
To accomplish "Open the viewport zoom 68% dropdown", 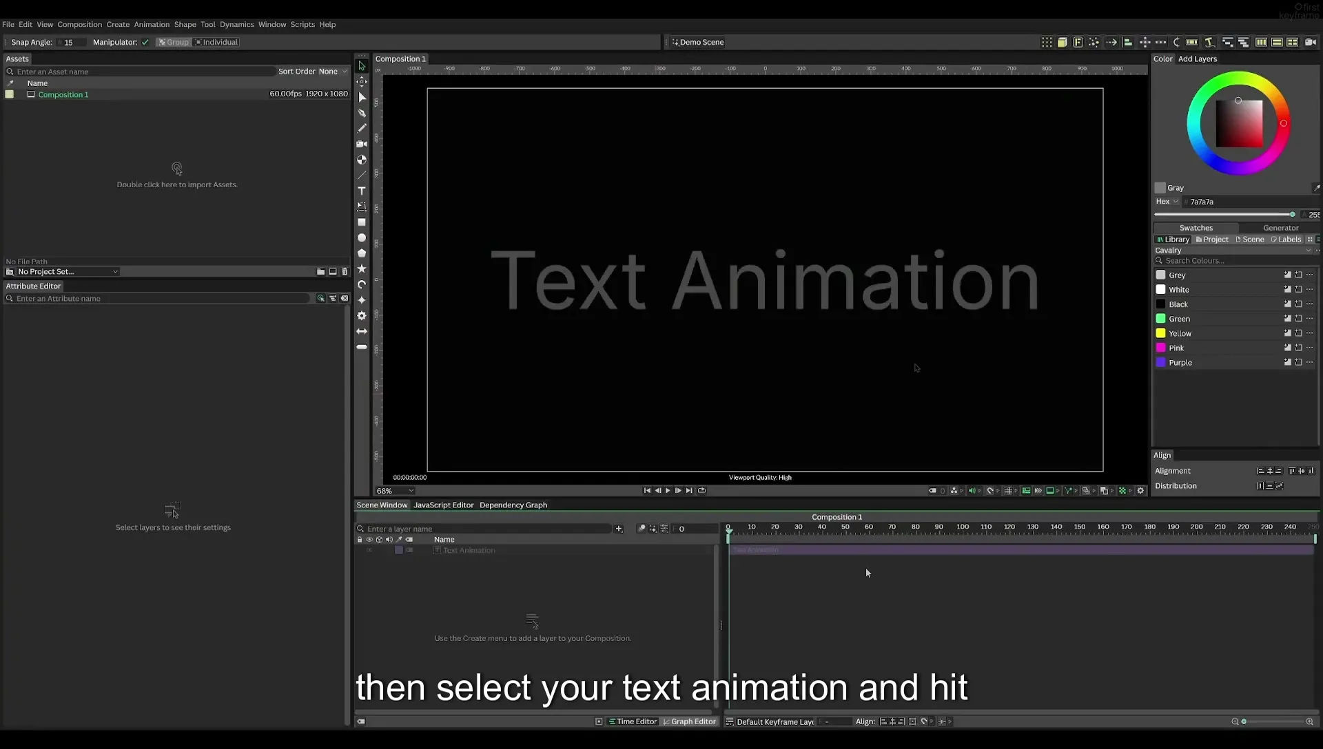I will click(395, 491).
